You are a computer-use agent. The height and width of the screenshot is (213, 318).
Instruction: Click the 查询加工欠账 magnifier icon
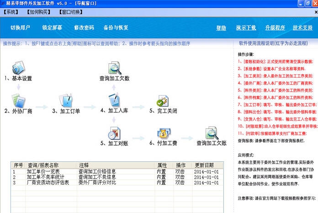tap(212, 133)
